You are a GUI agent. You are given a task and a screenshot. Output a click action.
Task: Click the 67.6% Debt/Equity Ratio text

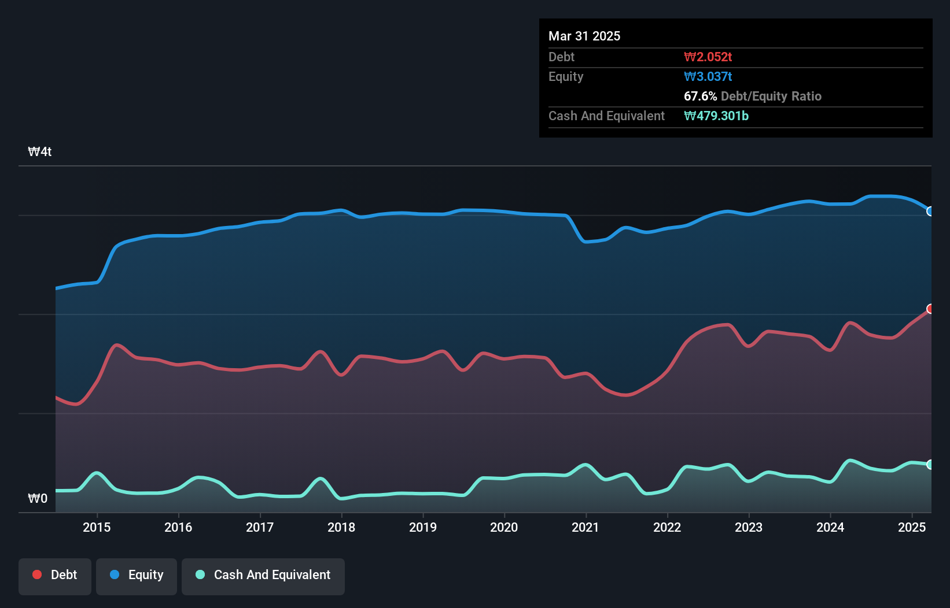pos(753,96)
